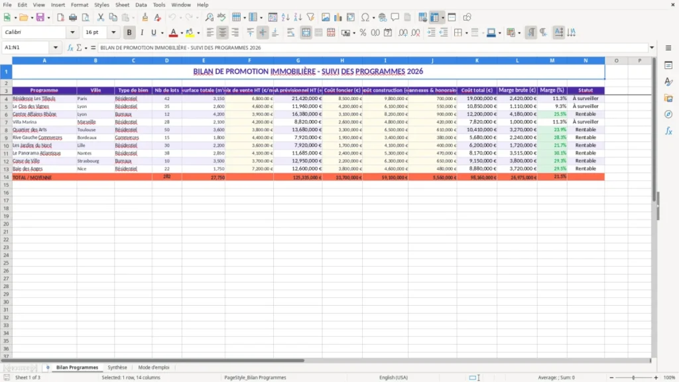
Task: Insert an image using the picture icon
Action: pos(326,17)
